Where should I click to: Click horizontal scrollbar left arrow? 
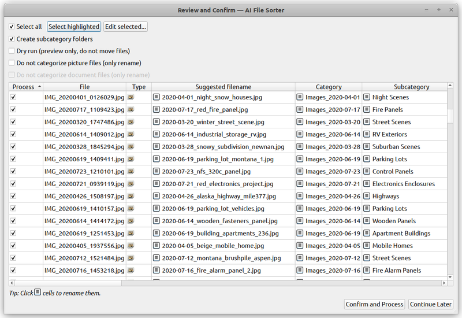(x=12, y=283)
